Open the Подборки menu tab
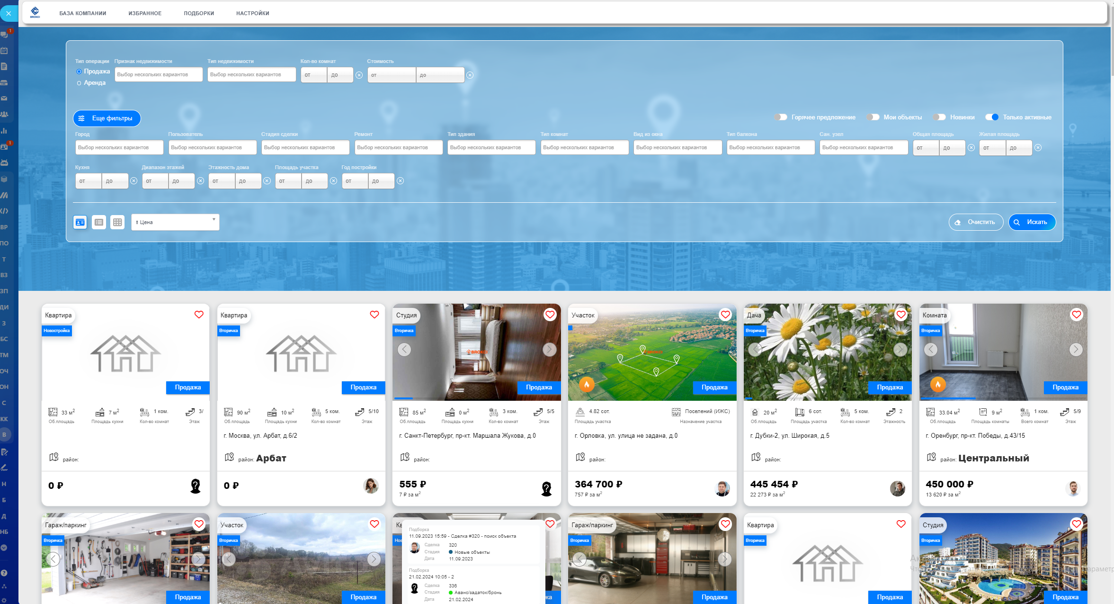The height and width of the screenshot is (604, 1114). pyautogui.click(x=199, y=13)
